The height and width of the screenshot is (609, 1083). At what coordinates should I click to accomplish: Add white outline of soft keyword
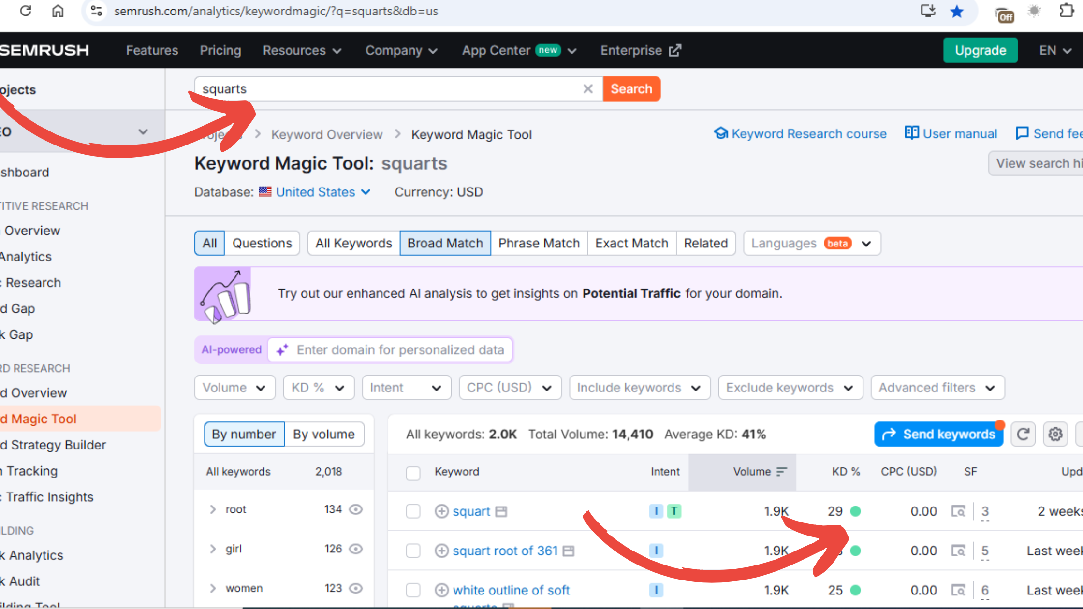[x=441, y=590]
